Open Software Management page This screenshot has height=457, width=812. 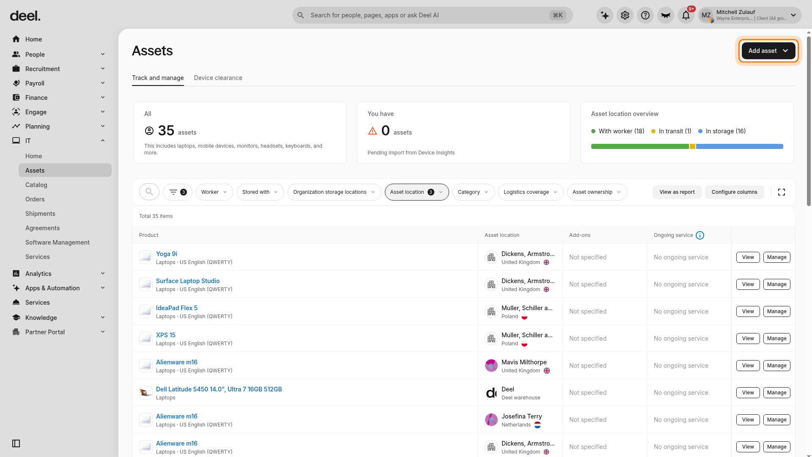(x=58, y=242)
